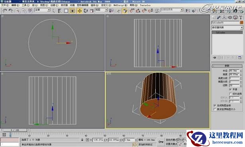Image resolution: width=245 pixels, height=147 pixels.
Task: Uncheck the 平滑 smooth checkbox
Action: (x=230, y=89)
